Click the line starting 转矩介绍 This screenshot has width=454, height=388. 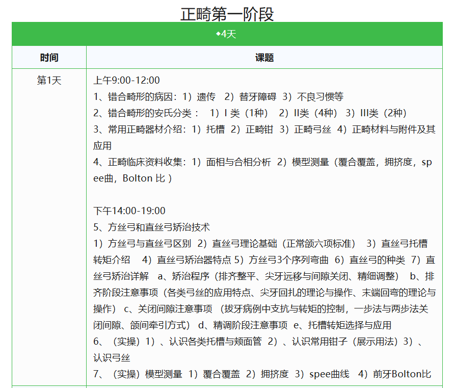click(x=264, y=260)
